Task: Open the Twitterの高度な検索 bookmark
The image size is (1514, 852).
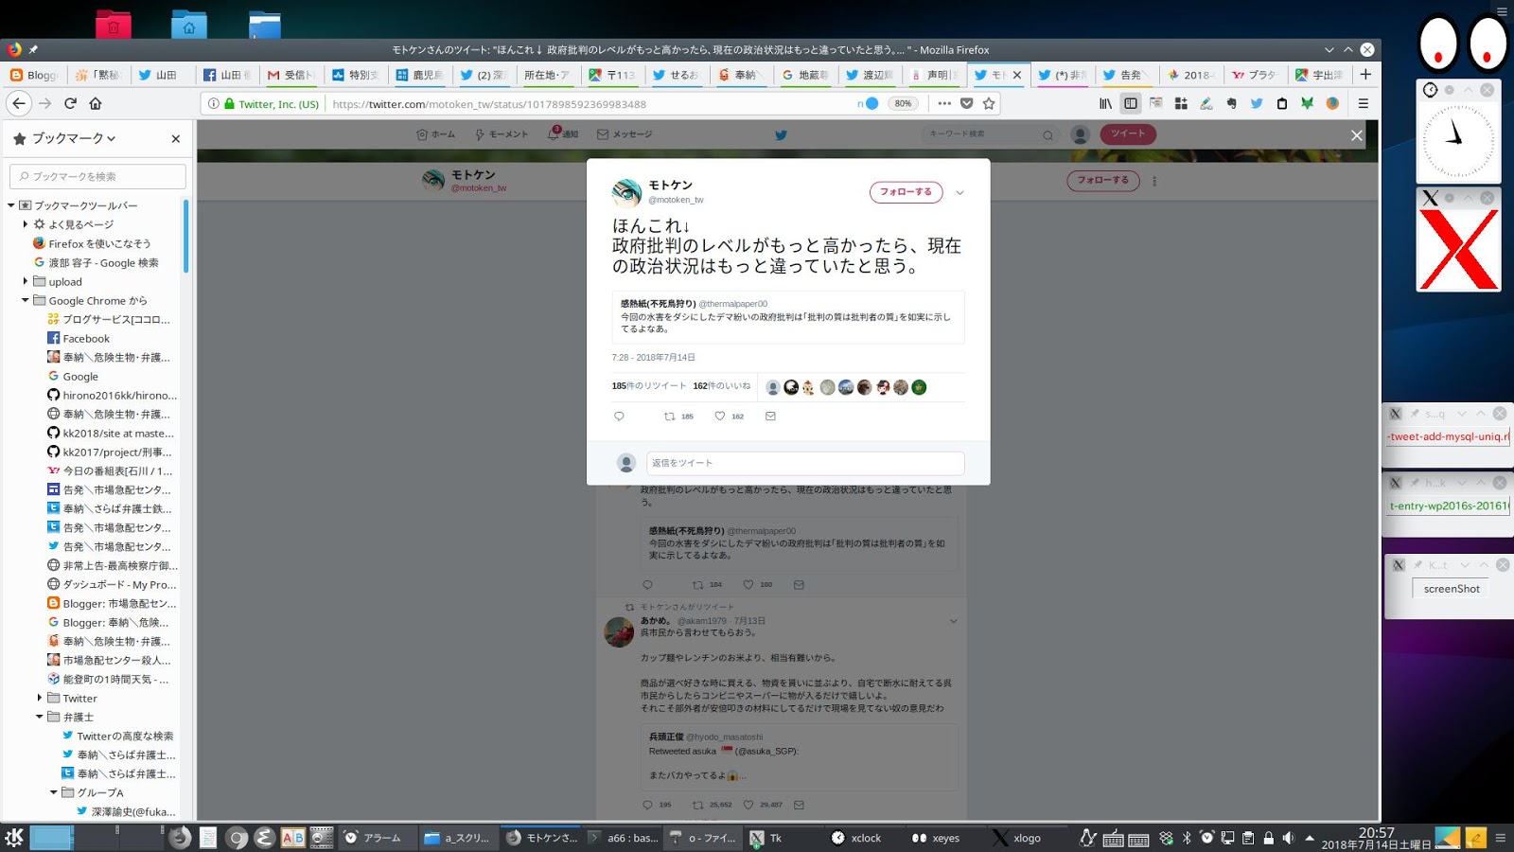Action: (x=117, y=736)
